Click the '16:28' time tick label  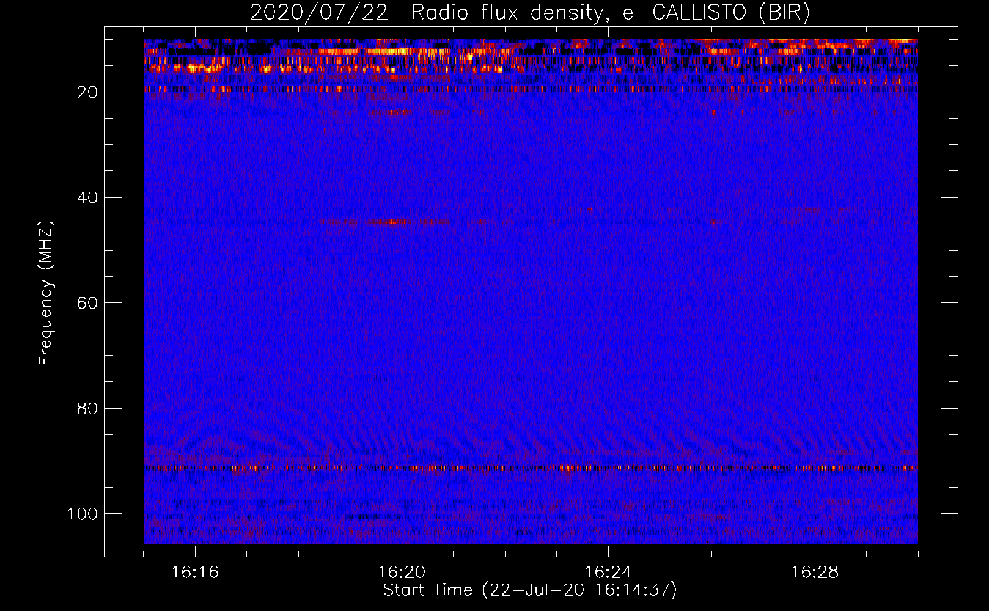(x=815, y=573)
